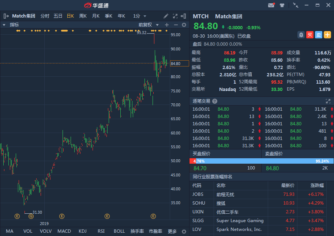Open chart settings gear beside 前复权
334x236 pixels.
[x=184, y=25]
